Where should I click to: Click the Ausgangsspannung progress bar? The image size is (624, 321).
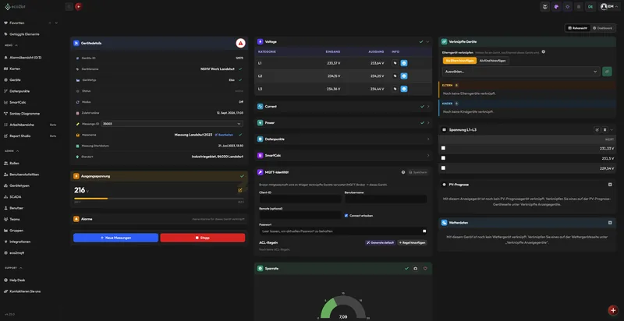(159, 198)
